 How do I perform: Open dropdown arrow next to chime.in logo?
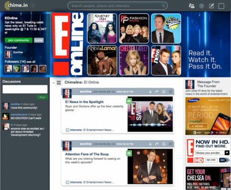(x=33, y=6)
